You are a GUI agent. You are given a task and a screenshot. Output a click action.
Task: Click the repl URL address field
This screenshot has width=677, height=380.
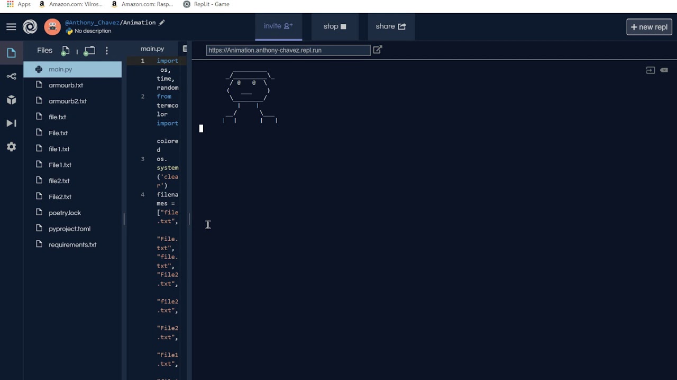288,50
